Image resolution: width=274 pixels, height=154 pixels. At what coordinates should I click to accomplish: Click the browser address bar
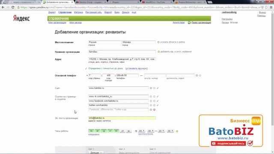pos(140,7)
